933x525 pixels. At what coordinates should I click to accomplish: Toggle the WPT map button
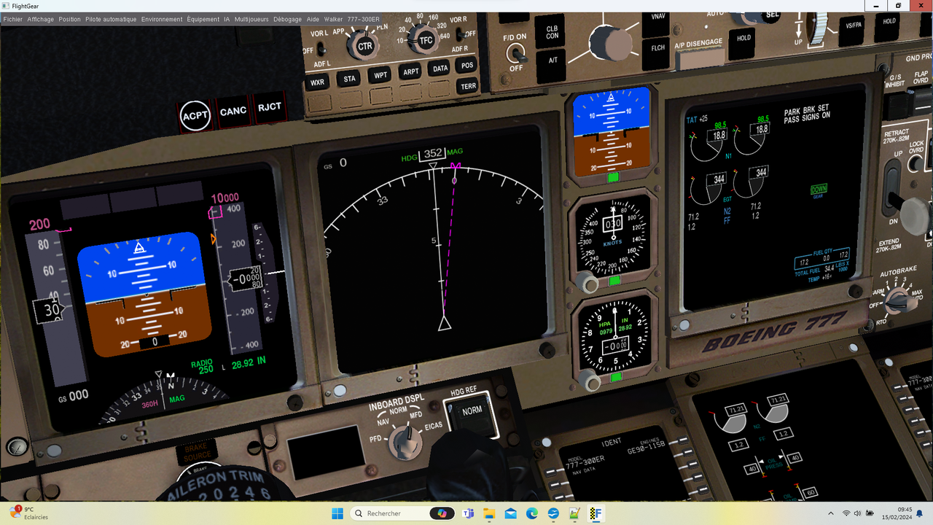(380, 75)
